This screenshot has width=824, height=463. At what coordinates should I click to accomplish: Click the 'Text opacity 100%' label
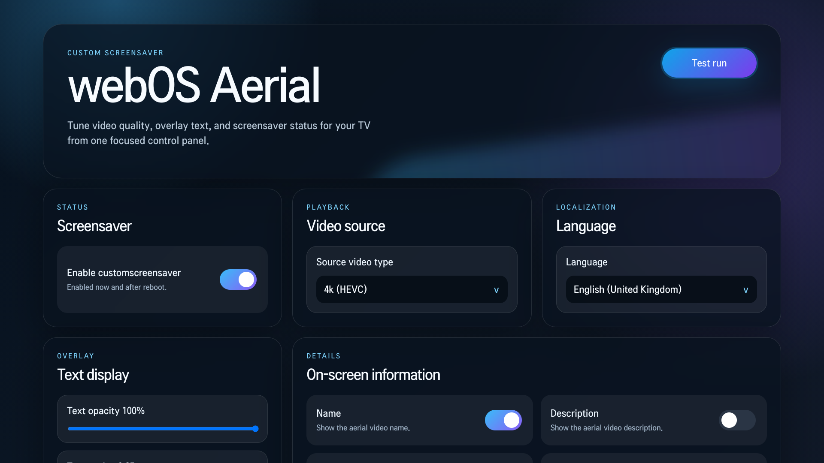106,411
